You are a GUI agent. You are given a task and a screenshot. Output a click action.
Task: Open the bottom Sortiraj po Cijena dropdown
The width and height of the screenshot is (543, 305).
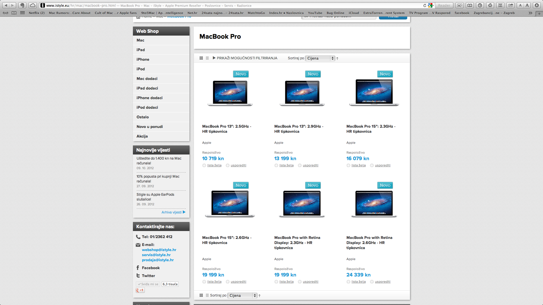click(x=242, y=295)
